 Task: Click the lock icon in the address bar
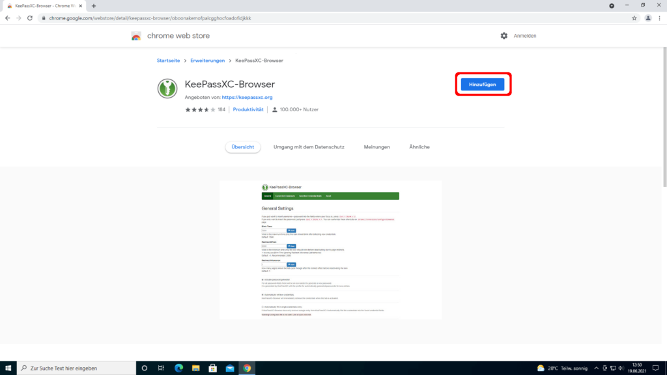click(44, 18)
